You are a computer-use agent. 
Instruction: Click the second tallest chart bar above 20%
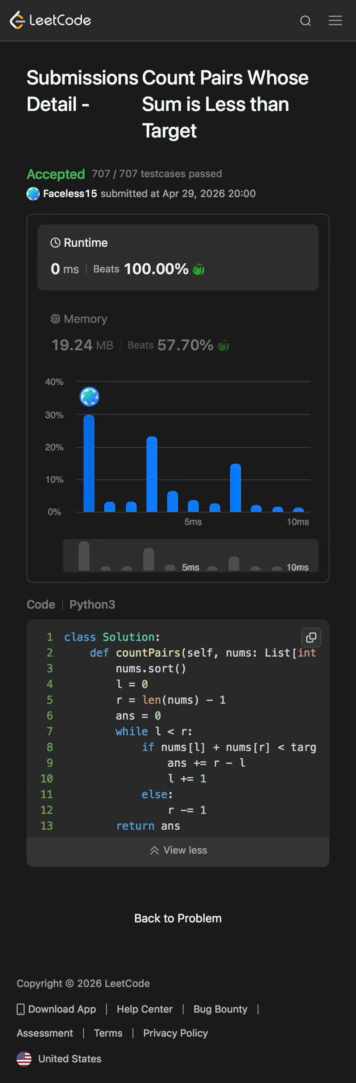[152, 474]
